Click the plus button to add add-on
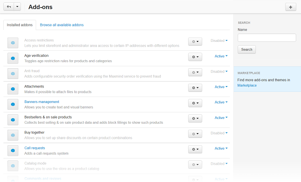This screenshot has width=301, height=182. [x=291, y=7]
